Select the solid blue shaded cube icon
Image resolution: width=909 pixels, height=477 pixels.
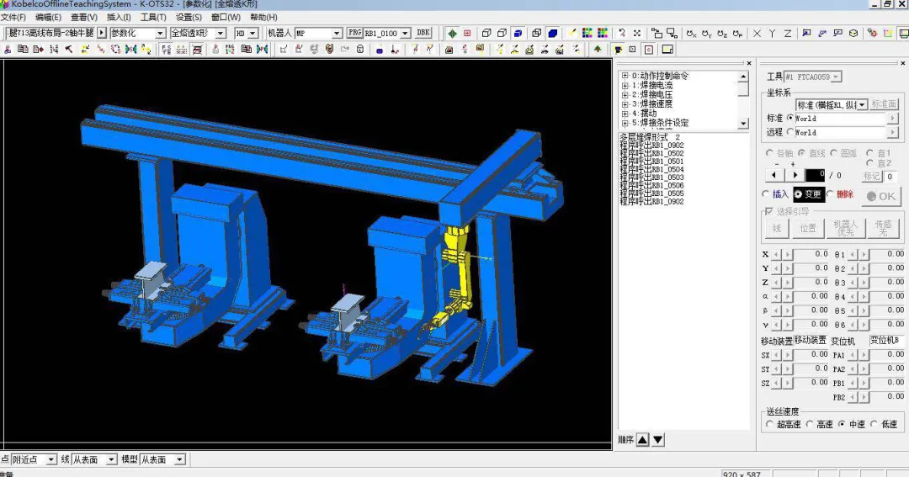coord(553,34)
